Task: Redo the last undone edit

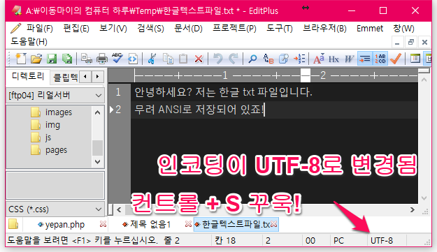Action: (x=234, y=59)
